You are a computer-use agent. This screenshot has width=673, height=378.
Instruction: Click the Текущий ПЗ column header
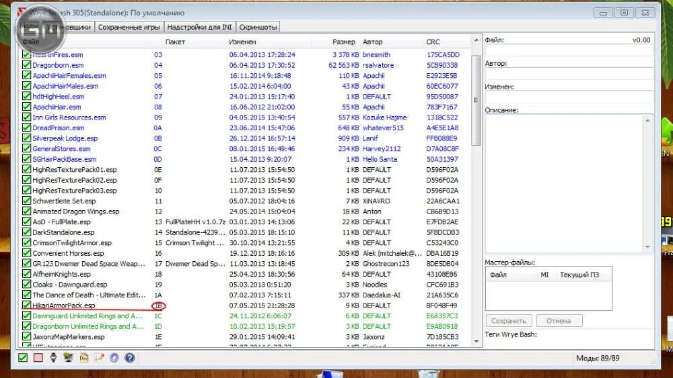pos(579,275)
